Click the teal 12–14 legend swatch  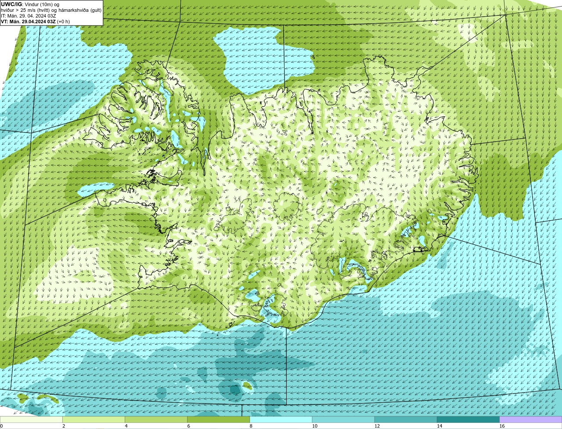406,419
